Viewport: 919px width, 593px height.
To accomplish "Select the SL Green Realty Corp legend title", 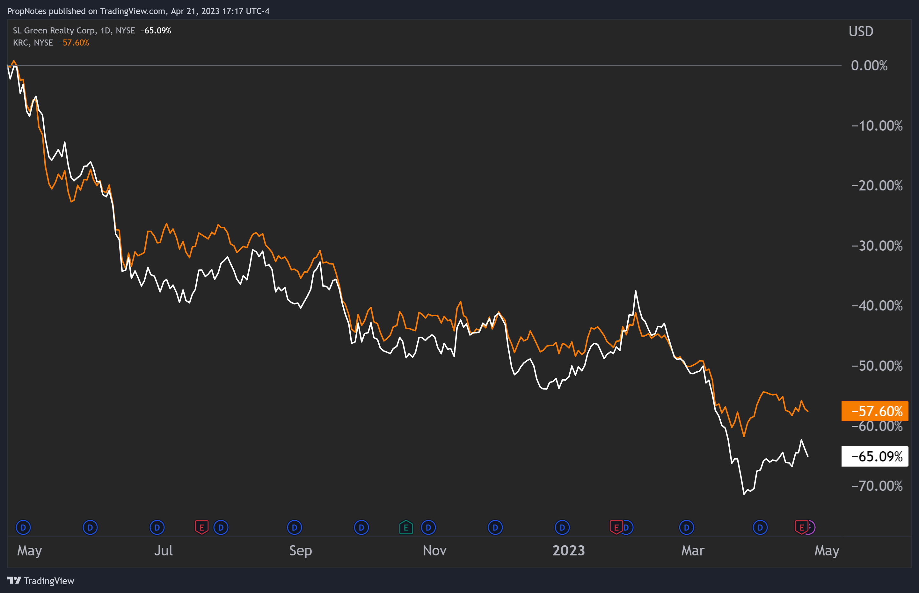I will coord(54,31).
